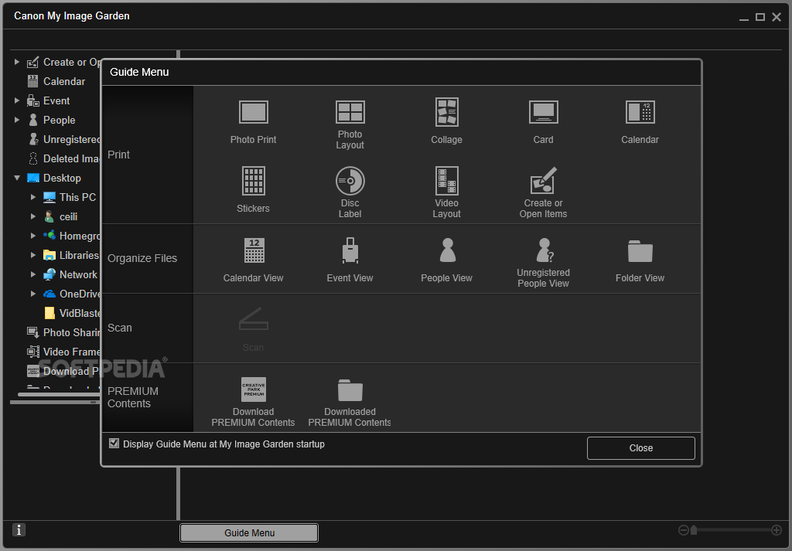The height and width of the screenshot is (551, 792).
Task: Click the Scan icon in Guide Menu
Action: click(253, 319)
